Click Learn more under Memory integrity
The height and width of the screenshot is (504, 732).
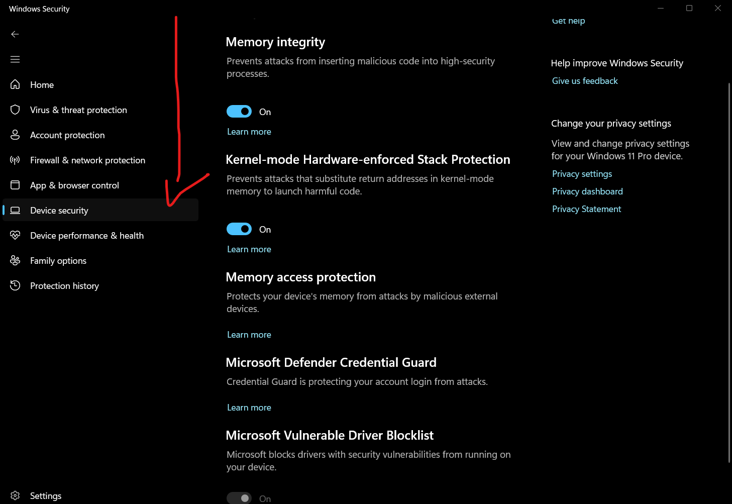[x=249, y=132]
